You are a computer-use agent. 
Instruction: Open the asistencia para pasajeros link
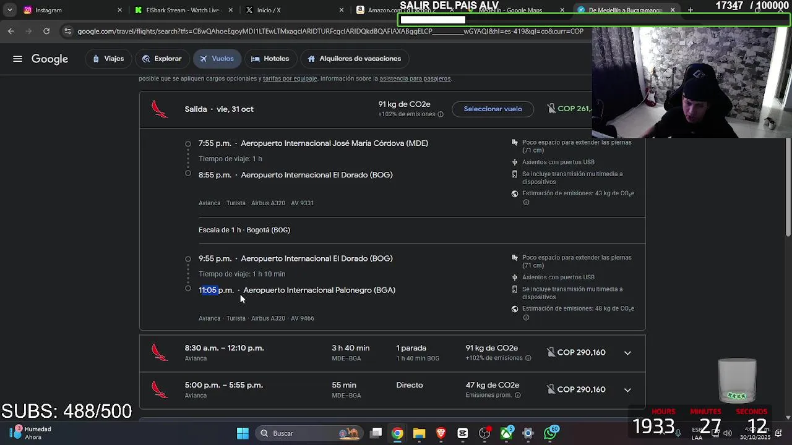(415, 78)
